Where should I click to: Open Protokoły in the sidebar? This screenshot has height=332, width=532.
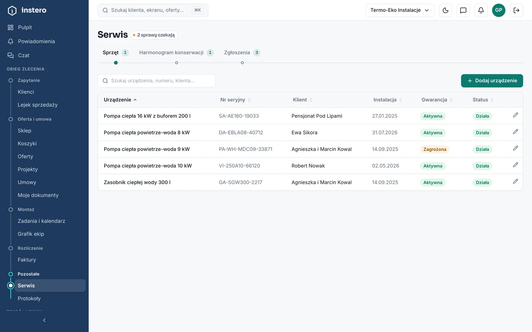[x=50, y=298]
